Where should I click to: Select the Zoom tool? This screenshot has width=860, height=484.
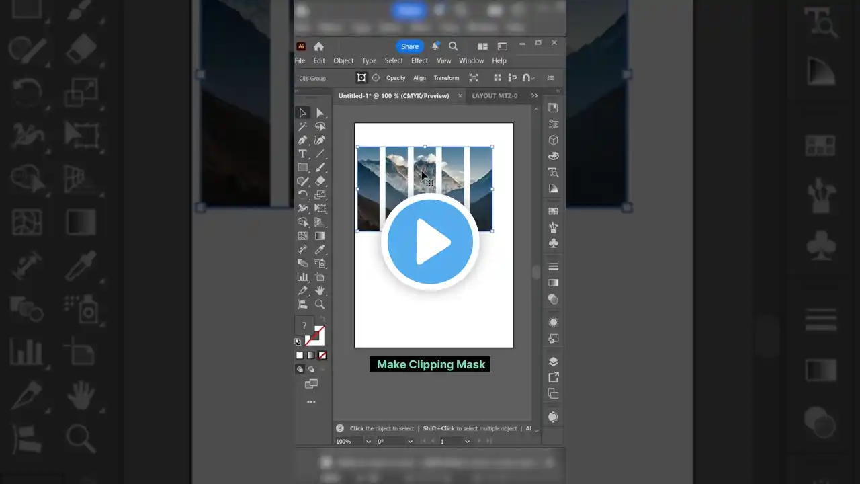click(320, 304)
